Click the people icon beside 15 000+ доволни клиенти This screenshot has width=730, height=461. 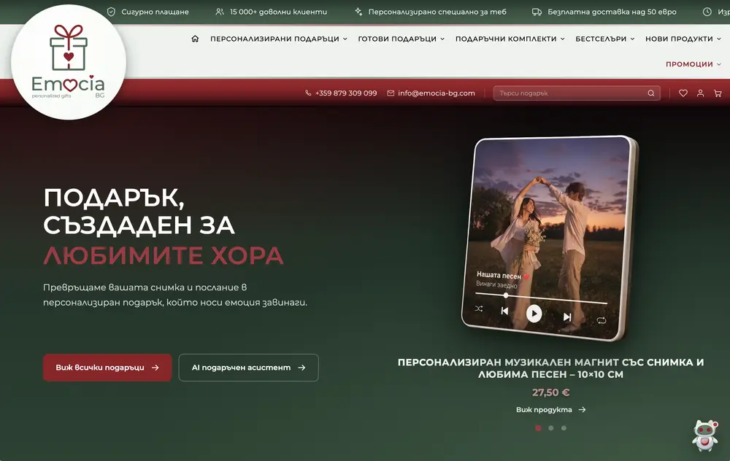(220, 12)
